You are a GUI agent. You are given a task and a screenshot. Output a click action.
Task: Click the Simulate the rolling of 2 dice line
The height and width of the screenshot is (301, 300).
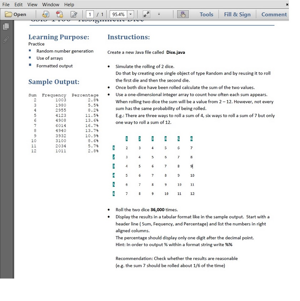pos(145,66)
